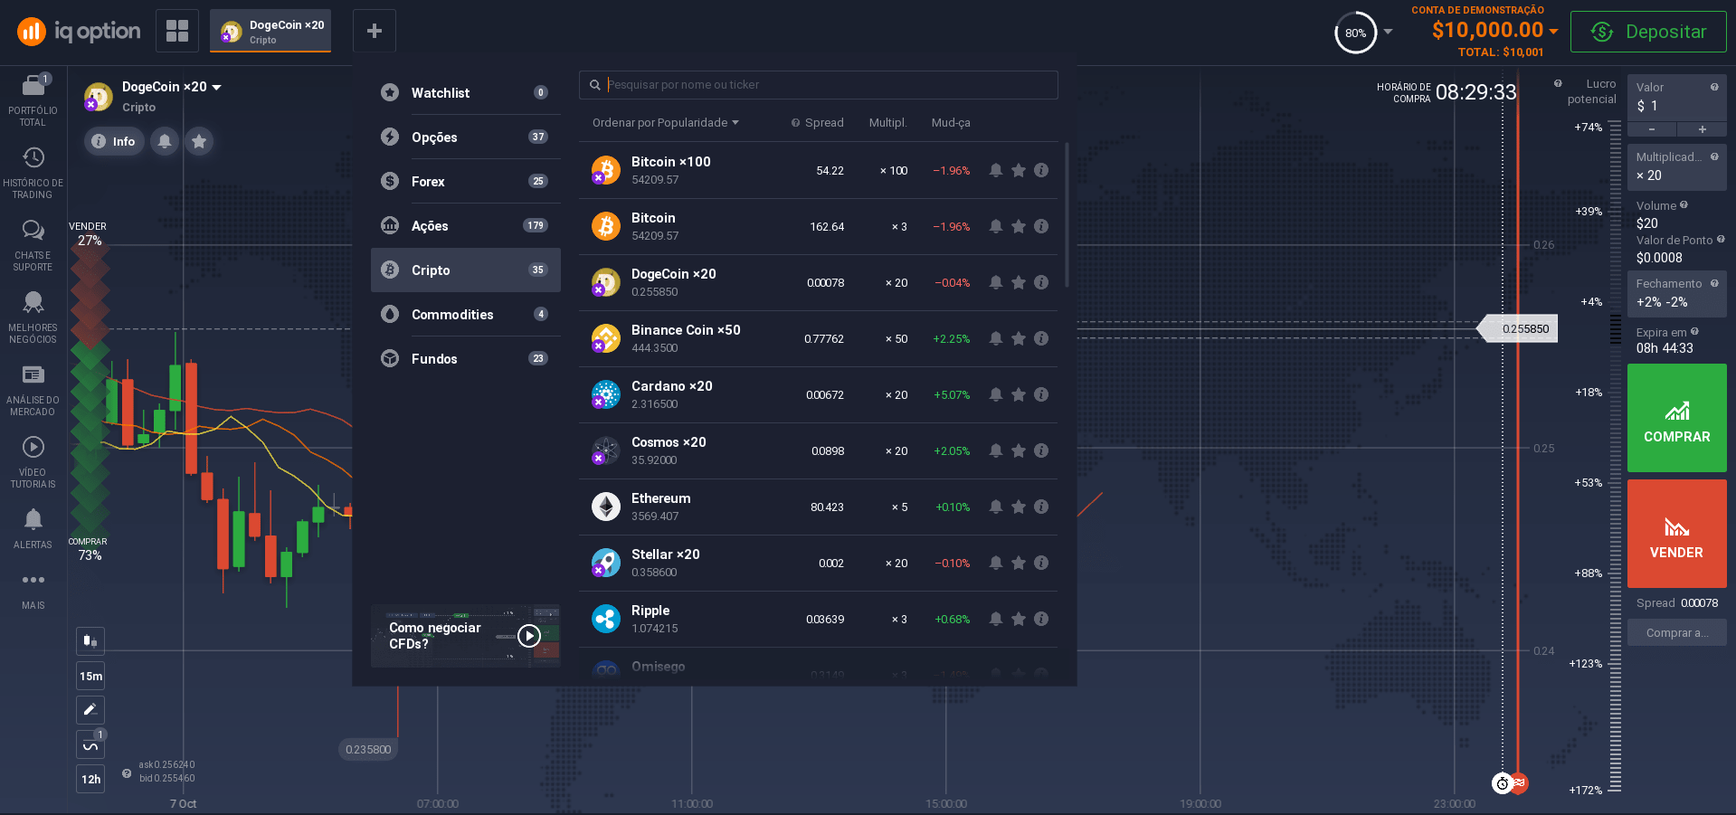Open drawing tools pencil icon
Screen dimensions: 1736x815
(90, 710)
